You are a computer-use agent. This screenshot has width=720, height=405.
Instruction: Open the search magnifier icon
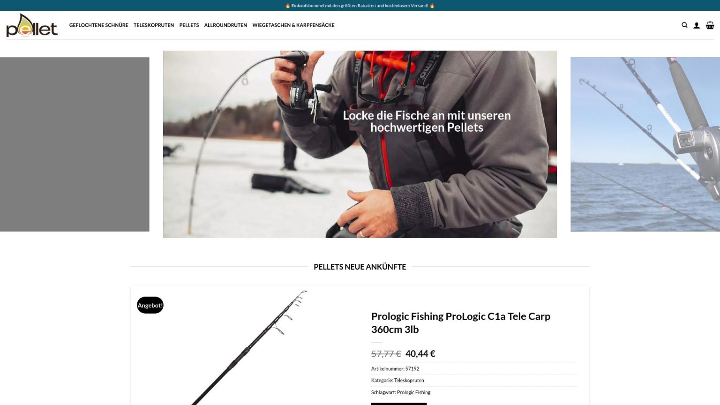pyautogui.click(x=684, y=25)
